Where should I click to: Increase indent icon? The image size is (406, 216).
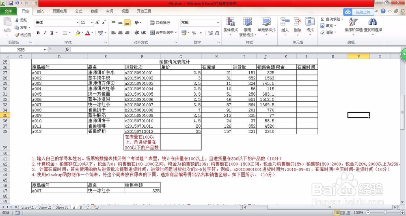143,32
